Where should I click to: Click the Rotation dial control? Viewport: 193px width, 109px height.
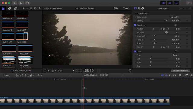(166, 32)
